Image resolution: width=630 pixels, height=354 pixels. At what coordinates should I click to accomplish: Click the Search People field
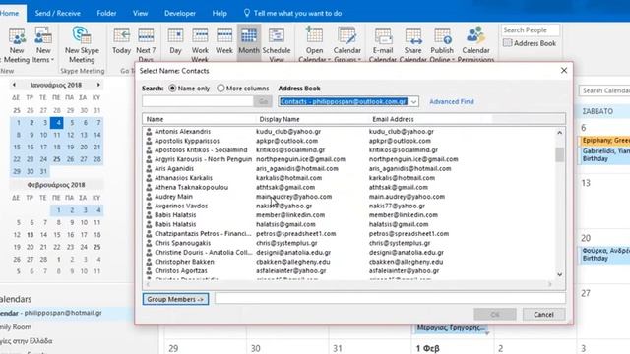(531, 30)
